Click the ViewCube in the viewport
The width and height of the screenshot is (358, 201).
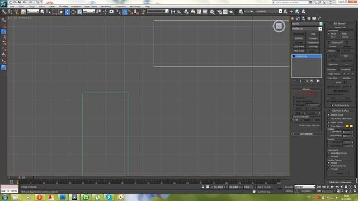pyautogui.click(x=279, y=26)
